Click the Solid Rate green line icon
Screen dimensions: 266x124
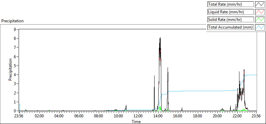pyautogui.click(x=260, y=20)
